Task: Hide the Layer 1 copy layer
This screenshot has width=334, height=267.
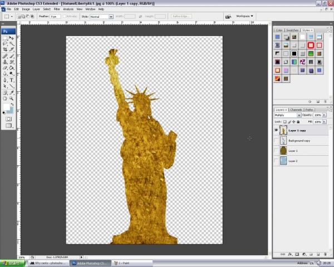Action: point(276,130)
